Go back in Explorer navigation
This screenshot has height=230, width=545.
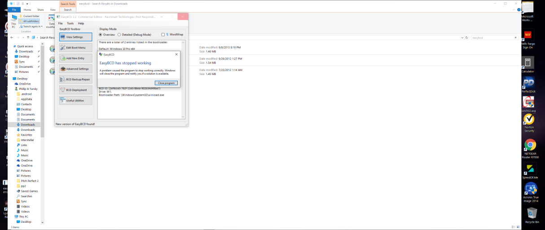coord(12,38)
